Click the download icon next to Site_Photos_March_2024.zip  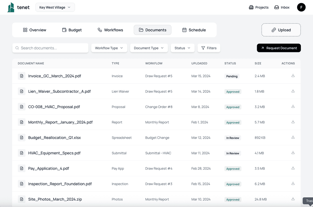tap(293, 199)
